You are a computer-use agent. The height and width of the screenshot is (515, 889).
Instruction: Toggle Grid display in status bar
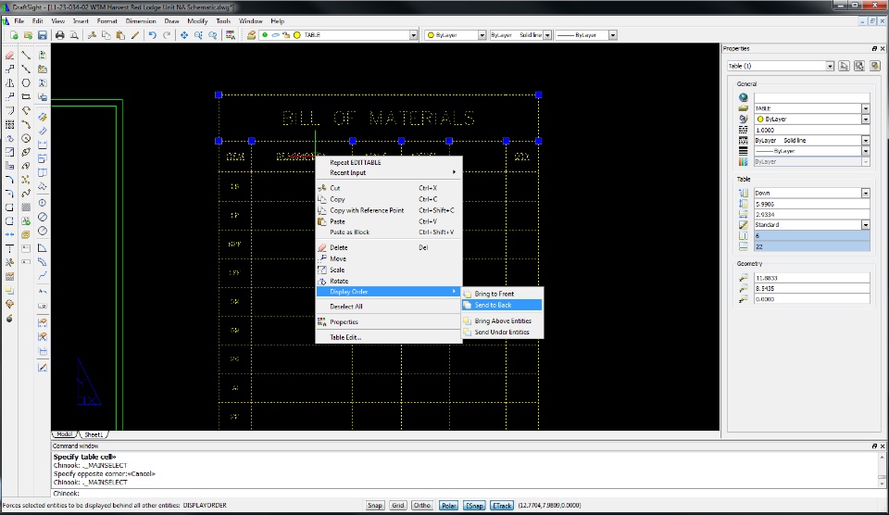click(x=398, y=506)
